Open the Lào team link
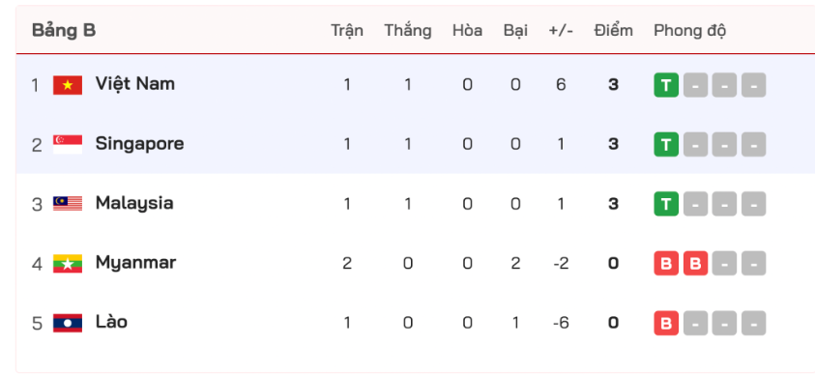815x375 pixels. pyautogui.click(x=112, y=322)
